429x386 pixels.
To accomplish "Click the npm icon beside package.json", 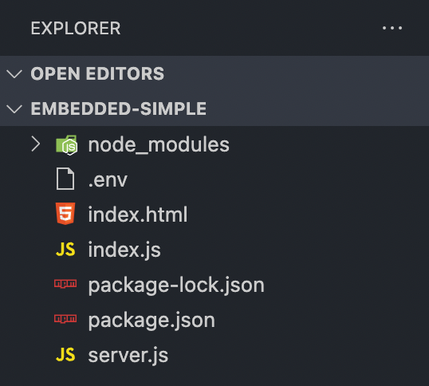I will (65, 319).
